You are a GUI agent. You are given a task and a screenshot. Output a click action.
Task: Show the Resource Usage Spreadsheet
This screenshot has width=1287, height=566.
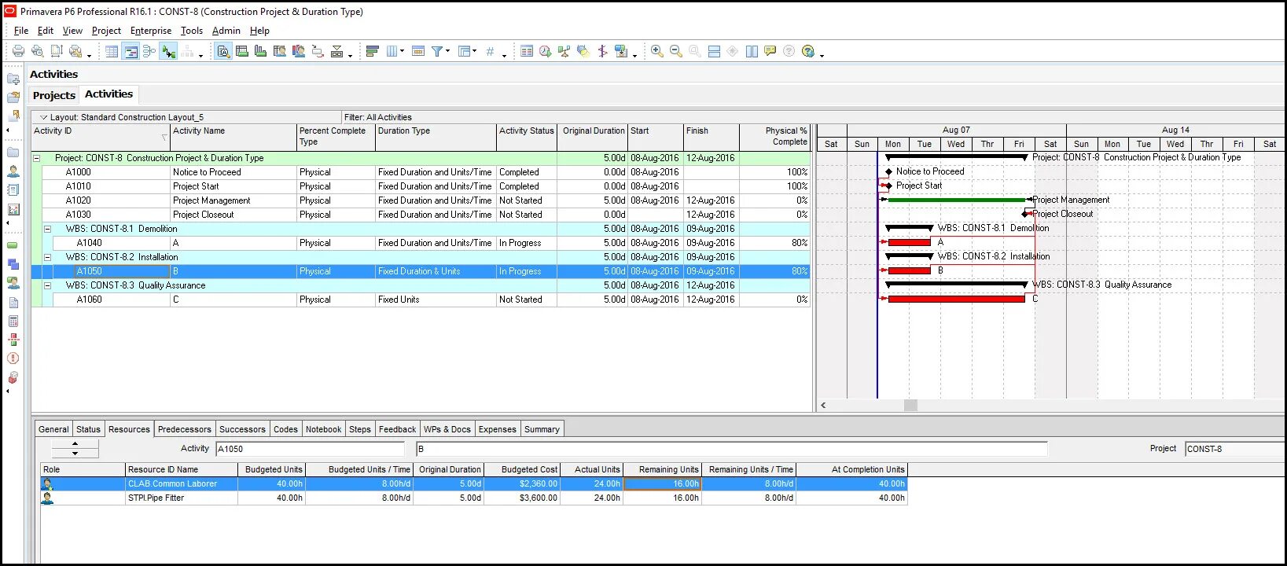(x=280, y=52)
